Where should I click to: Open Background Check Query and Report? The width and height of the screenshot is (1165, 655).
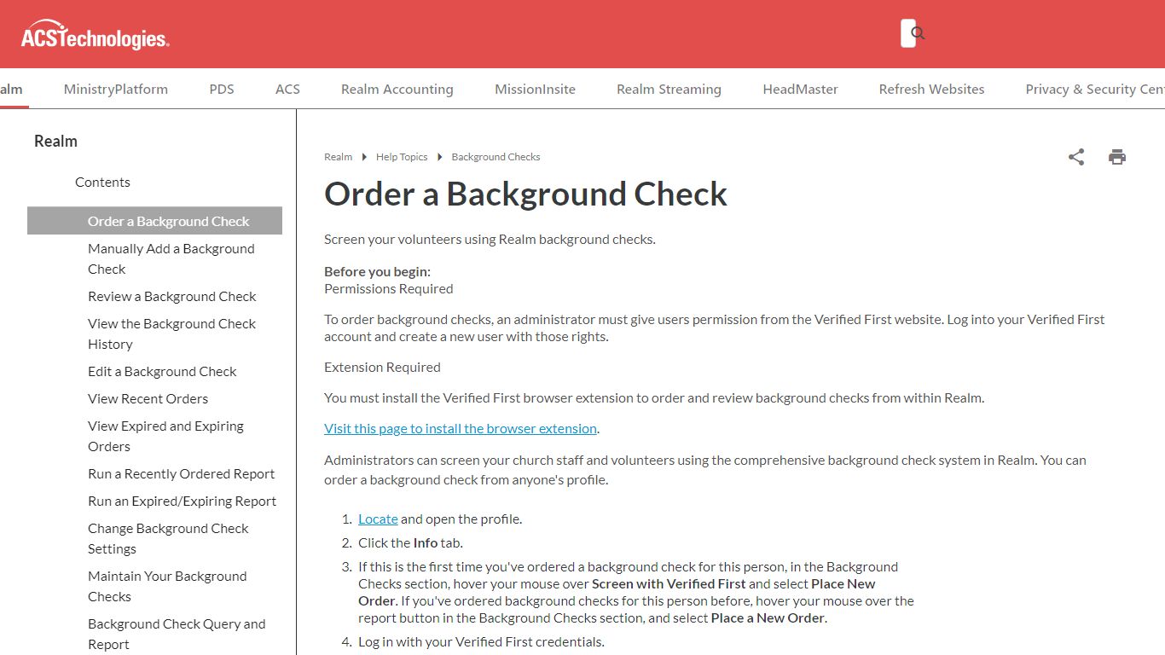coord(177,634)
